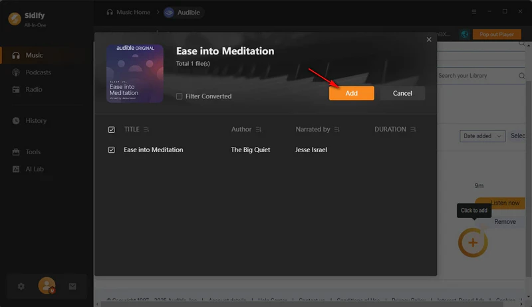Click the Radio icon in sidebar

[x=16, y=90]
